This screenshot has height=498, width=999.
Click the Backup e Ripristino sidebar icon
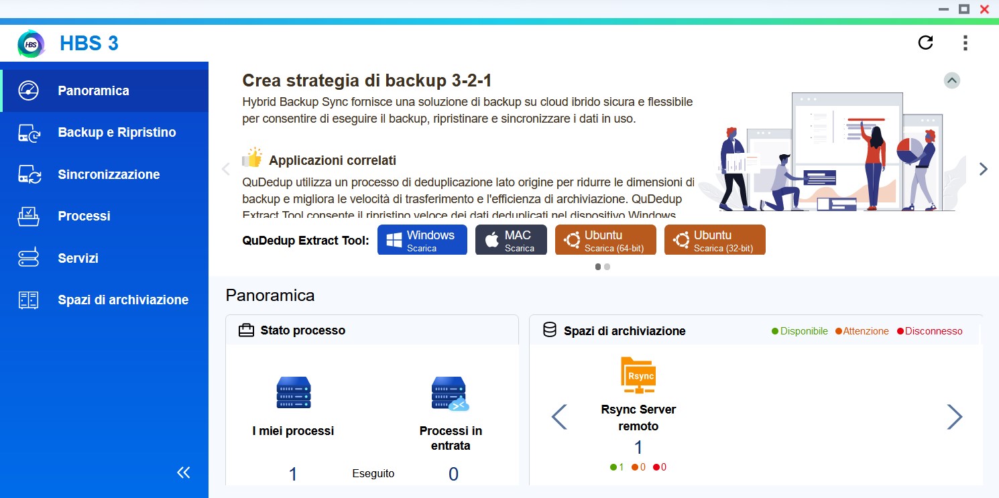[x=29, y=133]
